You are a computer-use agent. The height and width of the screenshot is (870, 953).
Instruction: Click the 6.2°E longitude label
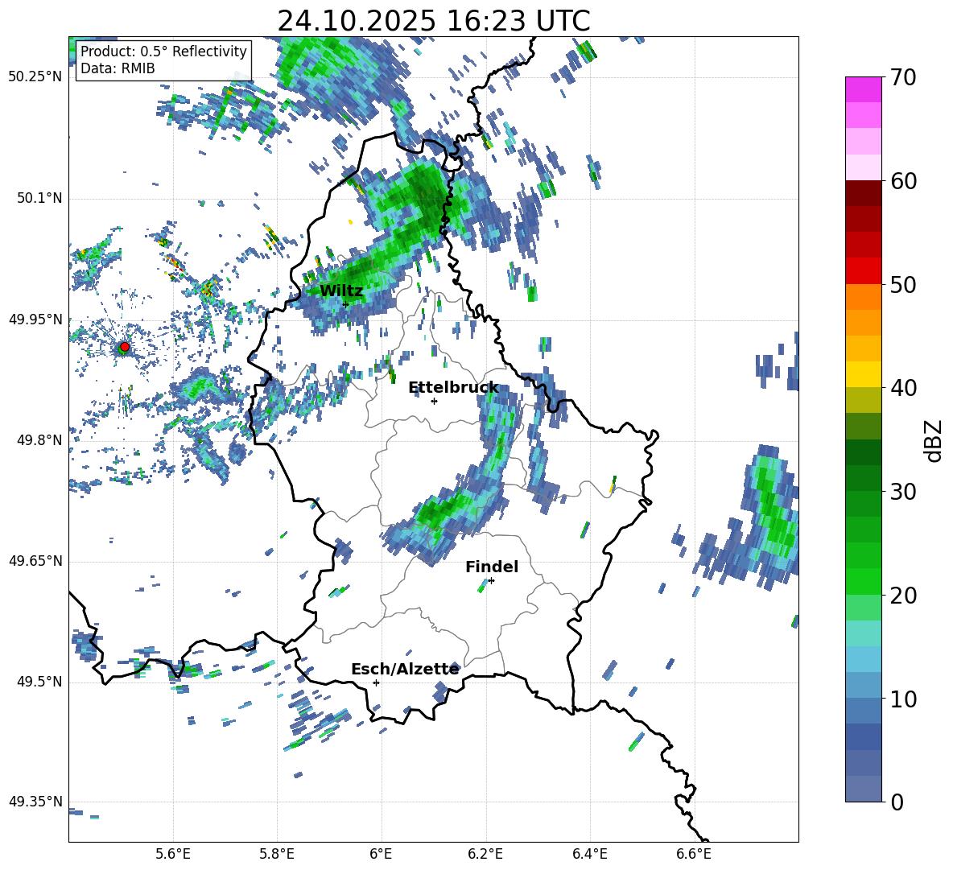485,854
